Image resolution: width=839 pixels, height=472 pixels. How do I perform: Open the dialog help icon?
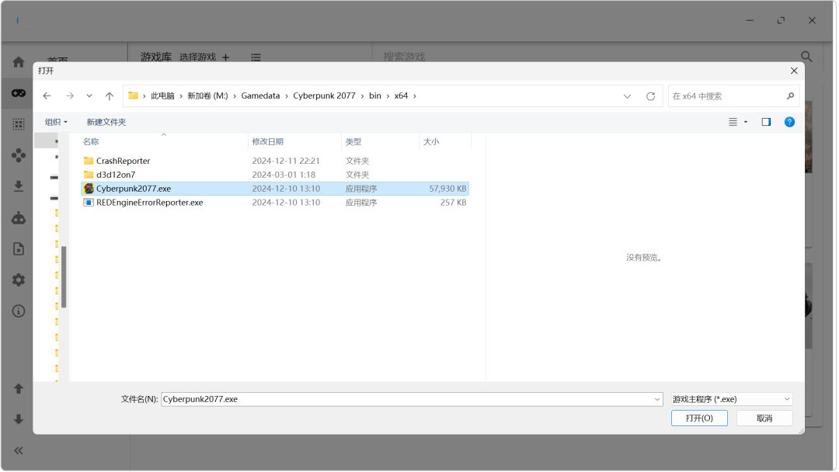click(789, 122)
